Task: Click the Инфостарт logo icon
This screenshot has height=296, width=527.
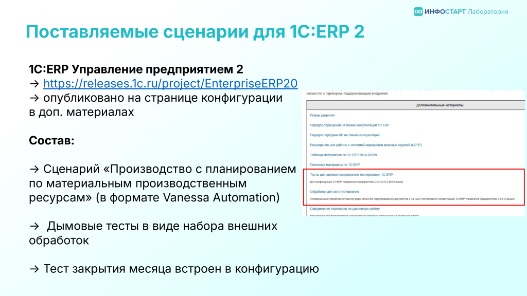Action: 418,12
